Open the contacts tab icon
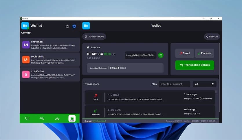The height and width of the screenshot is (140, 242). (42, 118)
